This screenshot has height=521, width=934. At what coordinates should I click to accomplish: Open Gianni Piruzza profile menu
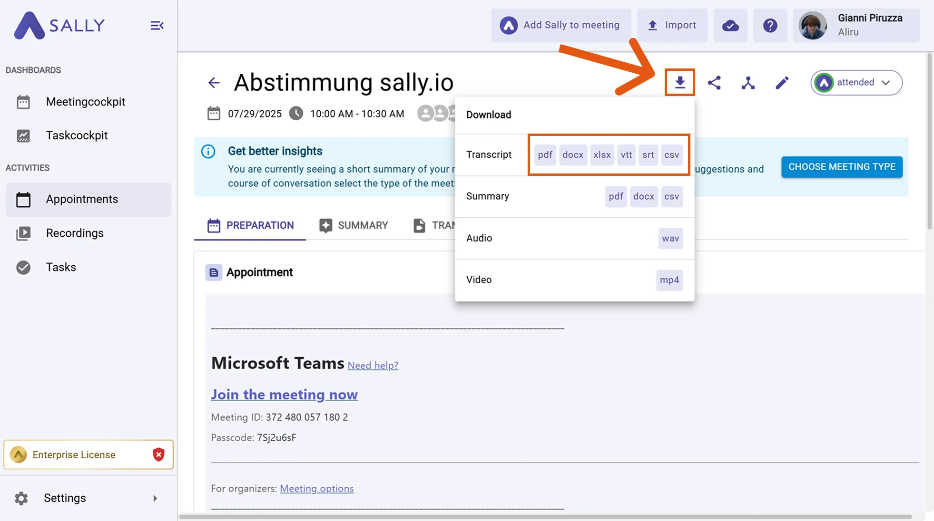coord(856,25)
